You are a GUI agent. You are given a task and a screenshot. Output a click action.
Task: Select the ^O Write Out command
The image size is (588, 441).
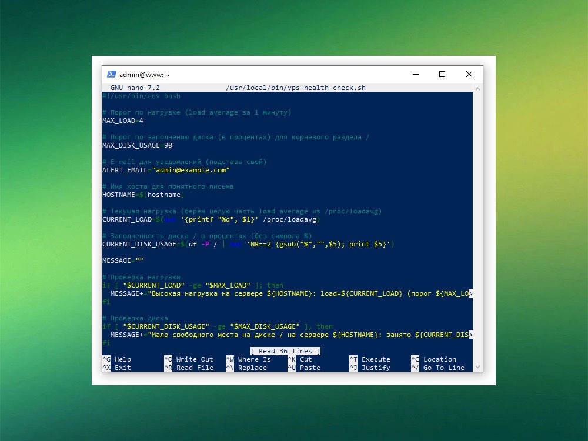(188, 359)
